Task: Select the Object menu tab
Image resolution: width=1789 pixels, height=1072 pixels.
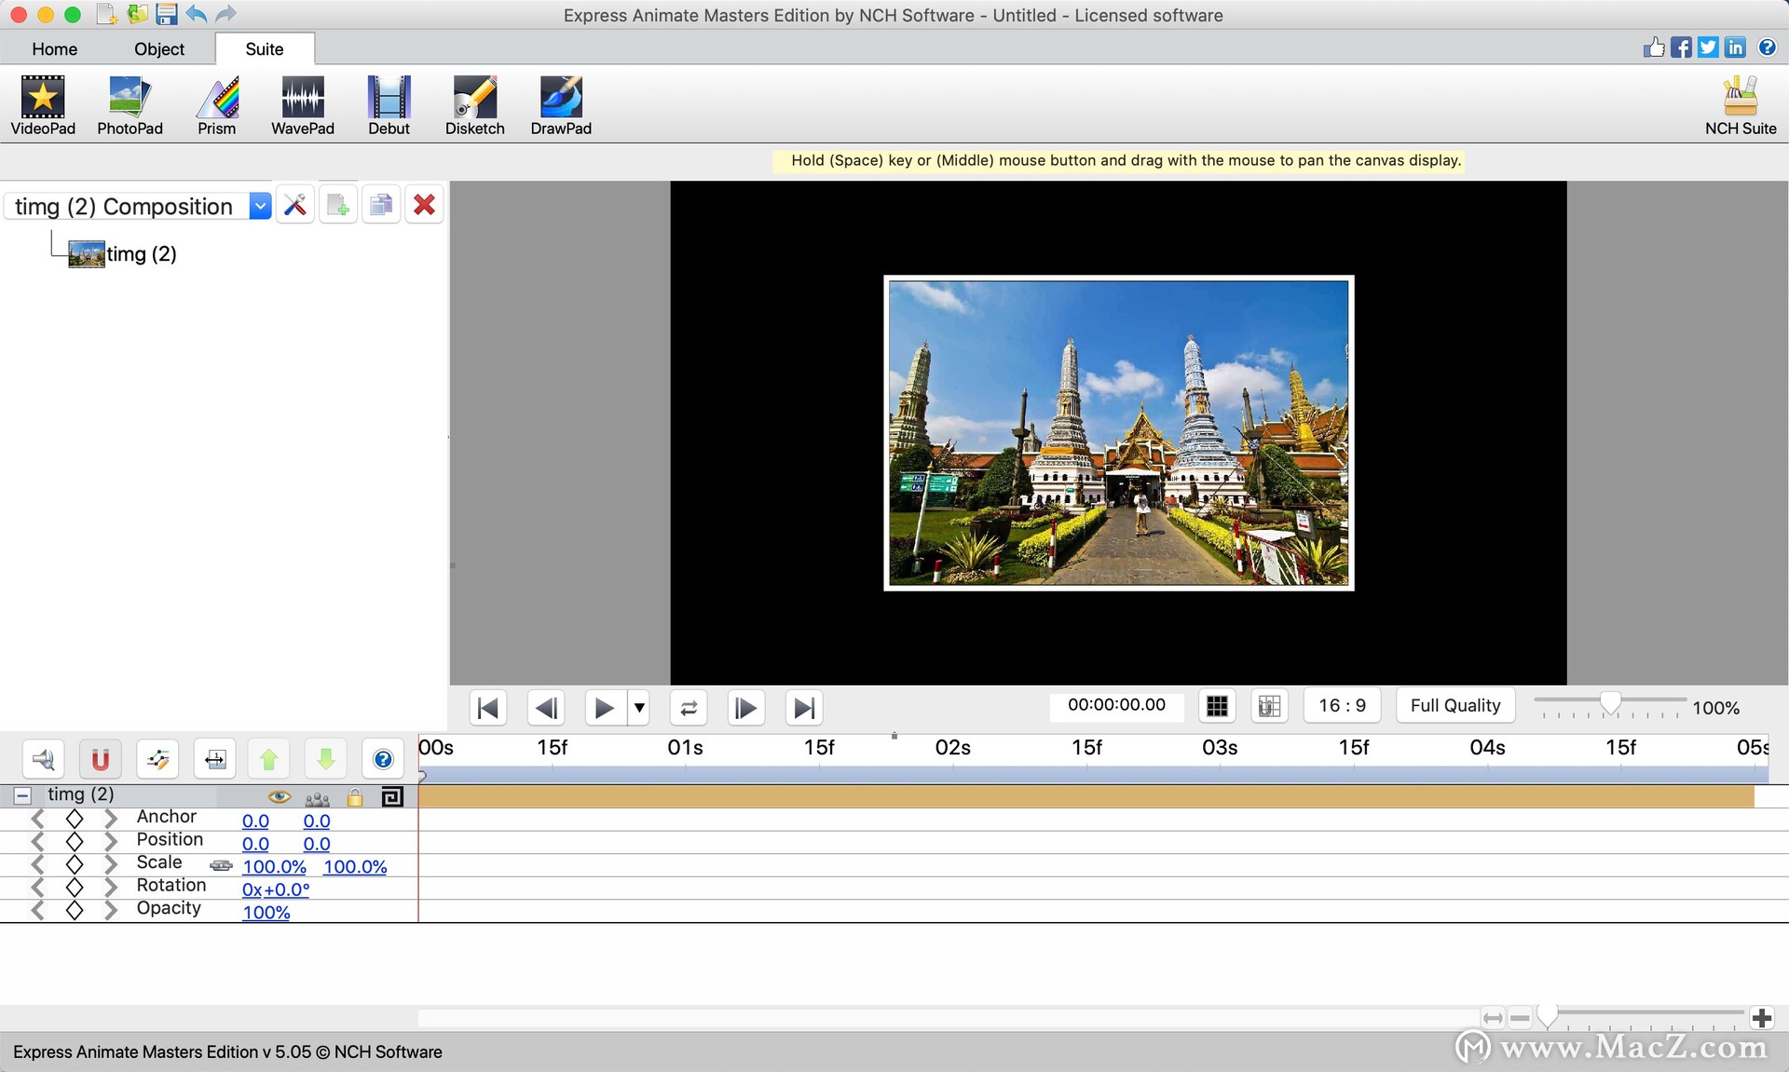Action: click(158, 48)
